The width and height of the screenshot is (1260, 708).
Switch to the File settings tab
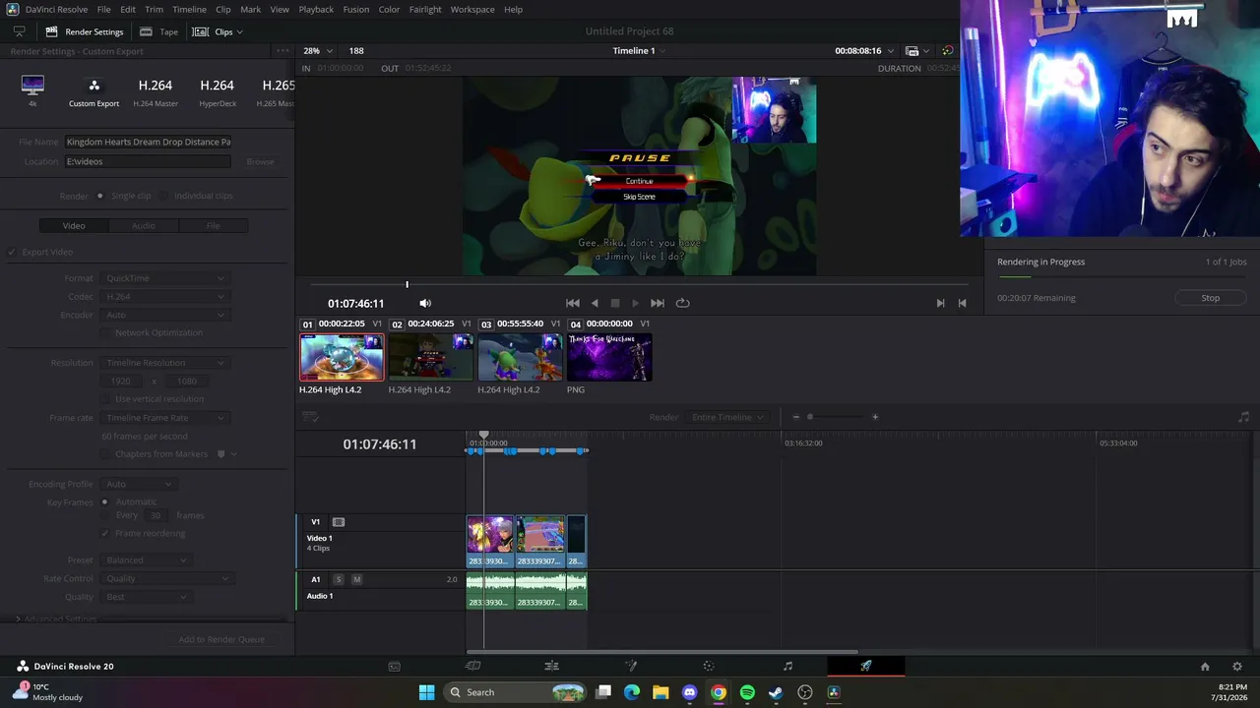point(213,226)
